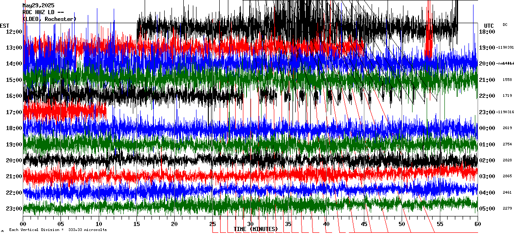514x236 pixels.
Task: Click the EST time zone label
Action: pos(5,25)
